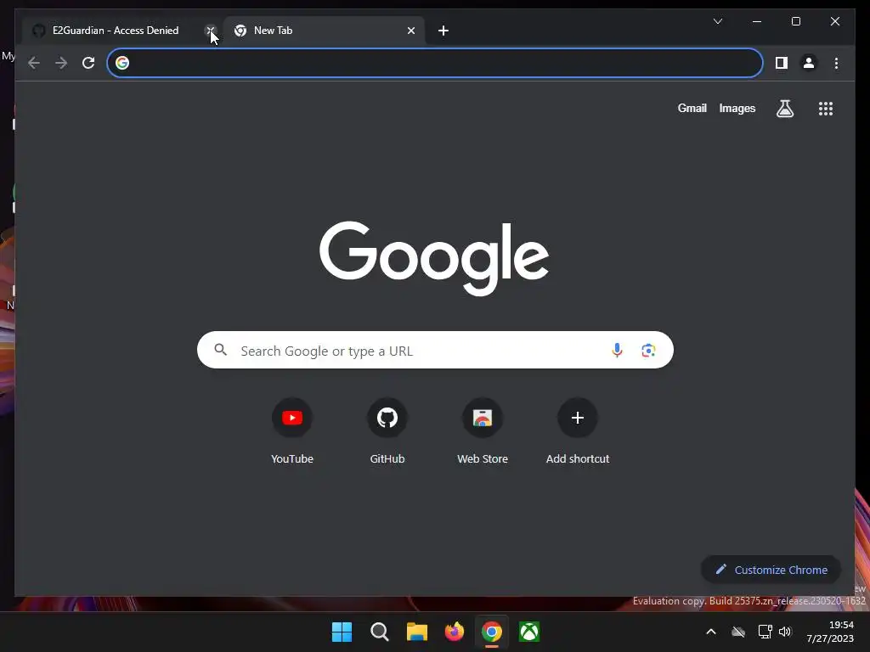Click the Google logo
The height and width of the screenshot is (652, 870).
click(x=434, y=258)
